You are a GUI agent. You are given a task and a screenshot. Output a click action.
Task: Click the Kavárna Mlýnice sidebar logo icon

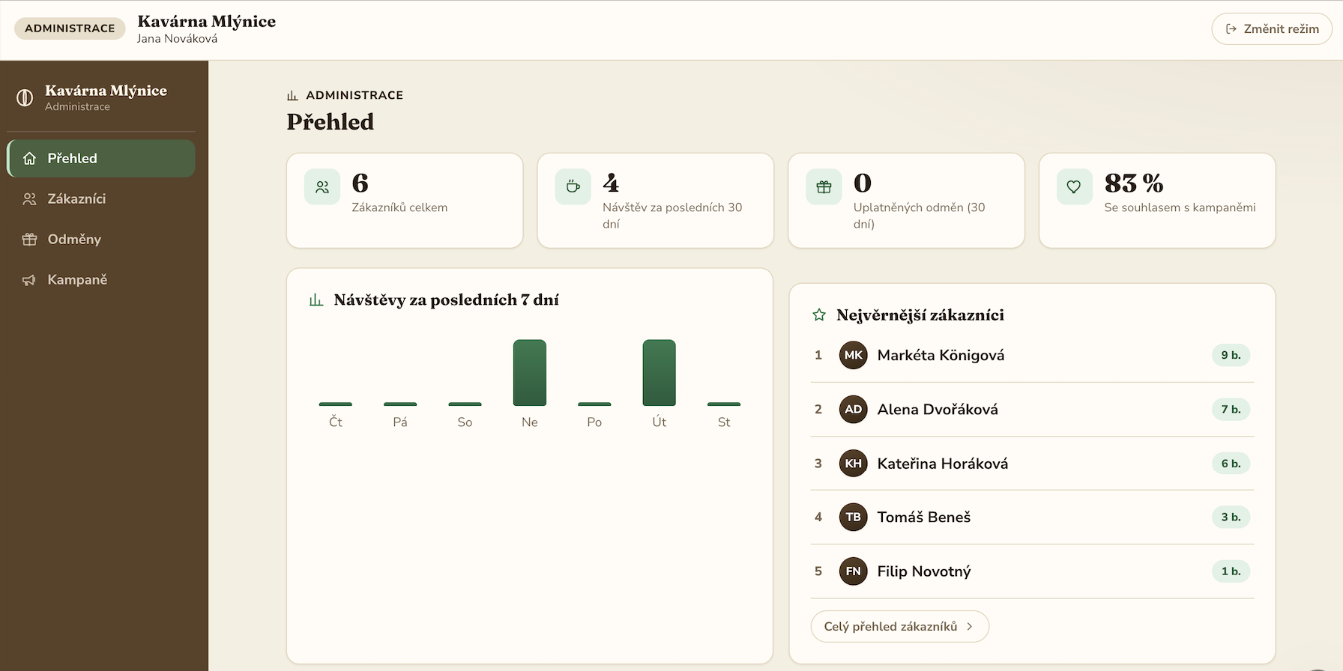[x=25, y=98]
